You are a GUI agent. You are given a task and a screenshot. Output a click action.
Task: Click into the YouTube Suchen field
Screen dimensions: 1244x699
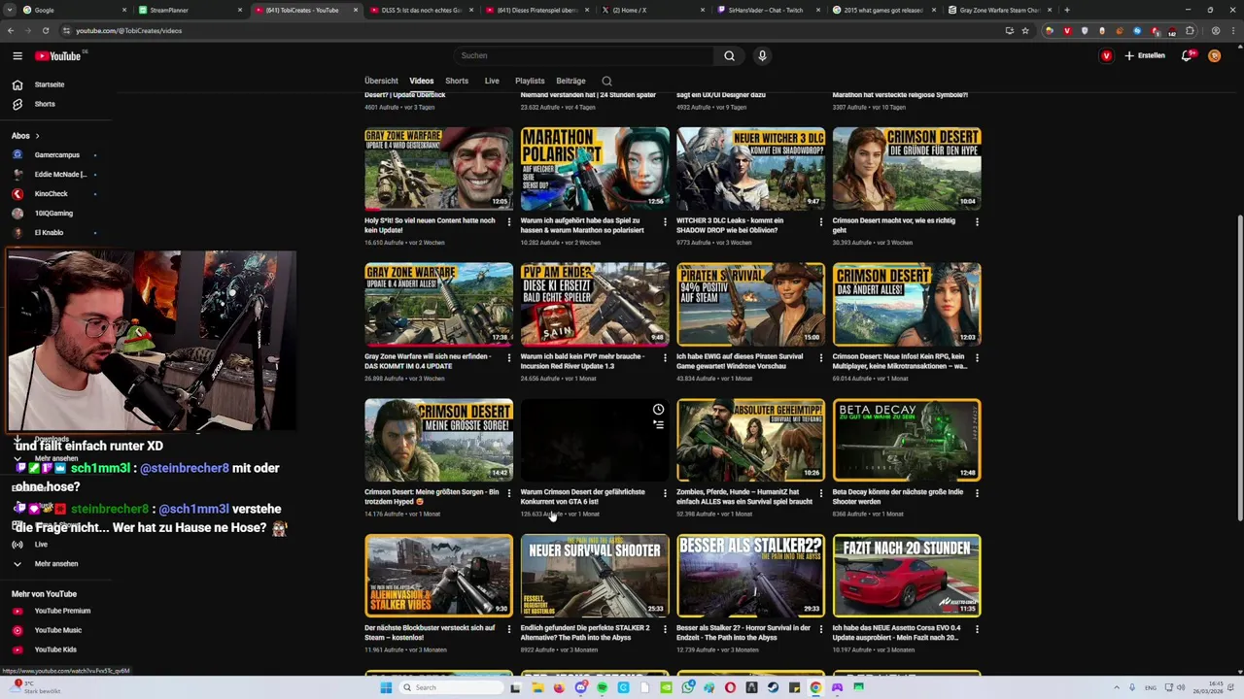tap(583, 56)
